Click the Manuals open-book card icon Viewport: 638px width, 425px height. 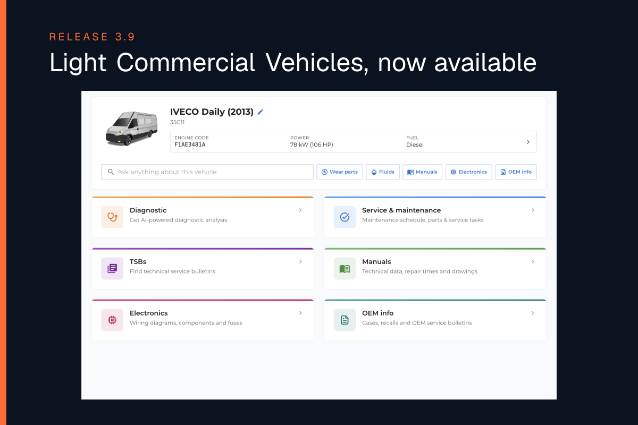[345, 268]
